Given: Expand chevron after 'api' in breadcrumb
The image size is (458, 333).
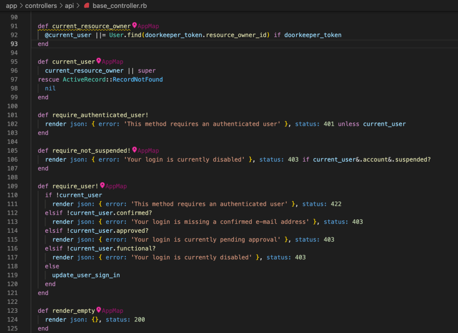Looking at the screenshot, I should 78,6.
